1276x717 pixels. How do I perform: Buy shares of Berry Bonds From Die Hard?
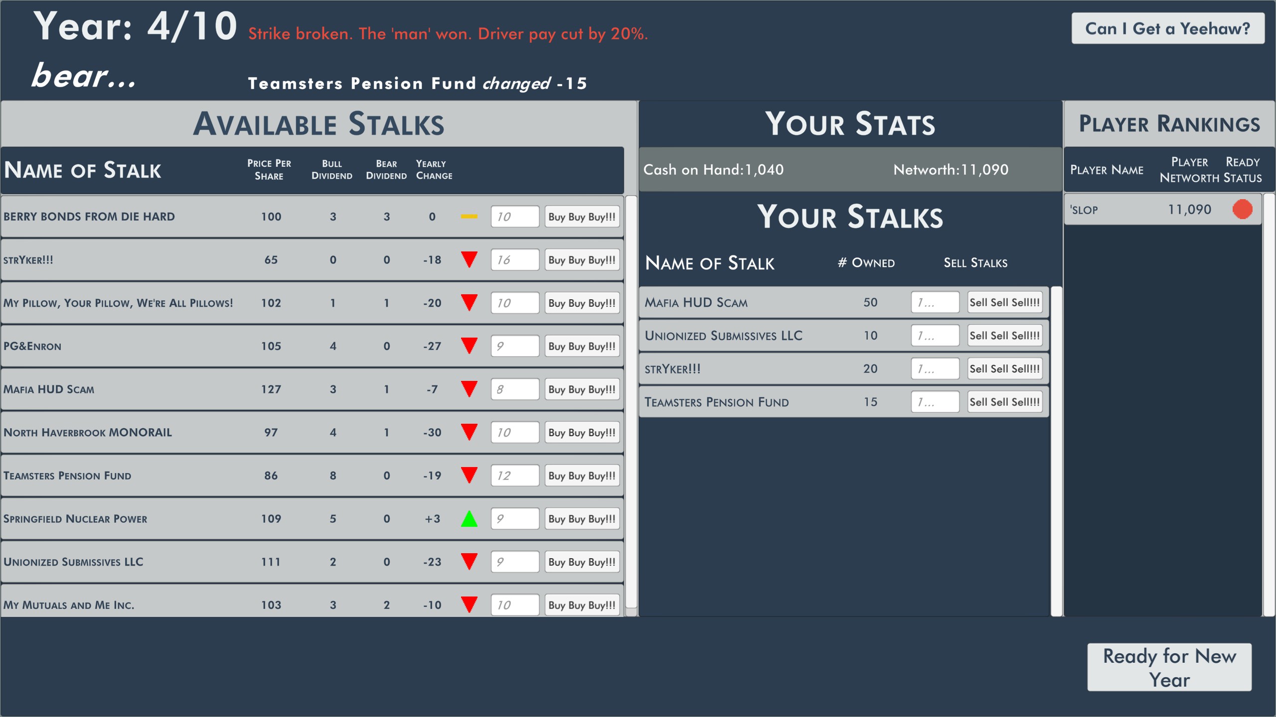pyautogui.click(x=582, y=217)
